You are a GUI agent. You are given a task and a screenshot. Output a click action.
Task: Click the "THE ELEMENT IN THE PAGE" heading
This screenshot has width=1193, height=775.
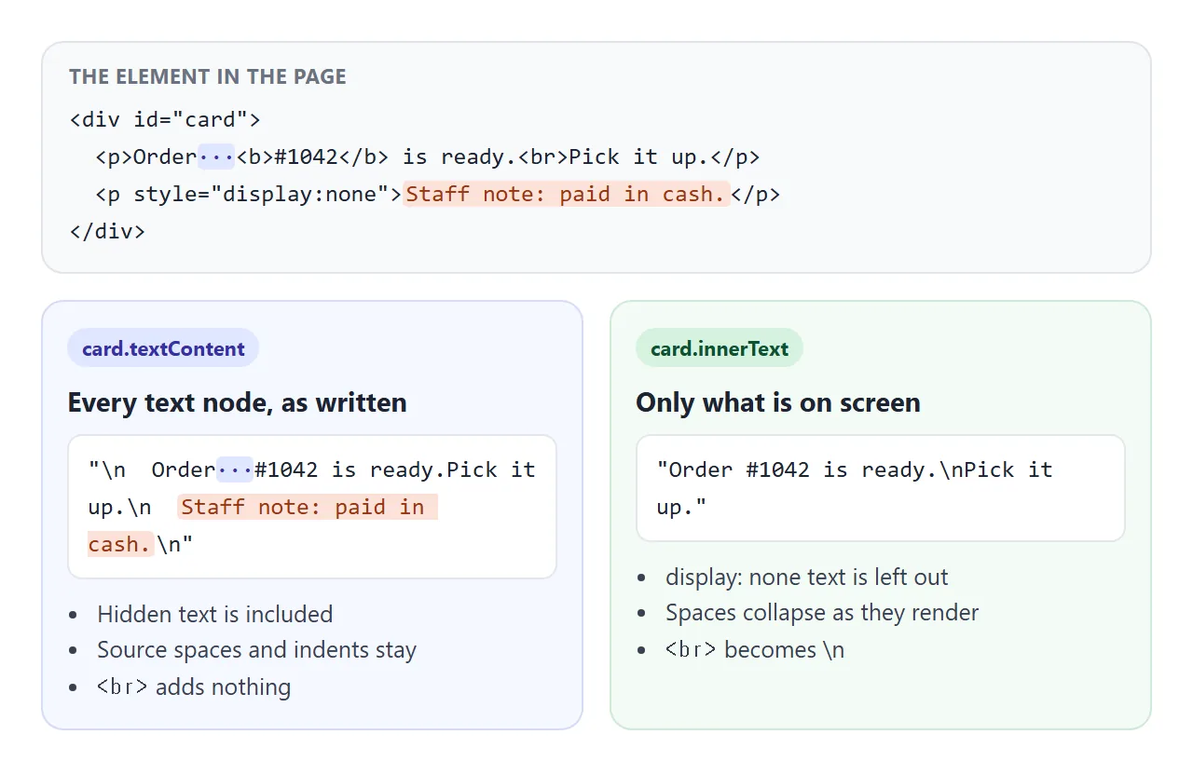pyautogui.click(x=208, y=76)
